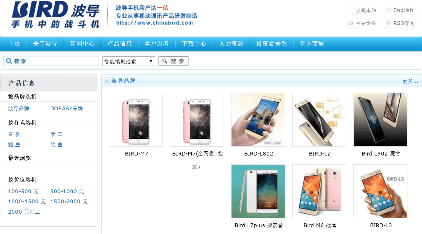Image resolution: width=422 pixels, height=234 pixels.
Task: Select the 翻盖 phone style link
Action: click(14, 145)
